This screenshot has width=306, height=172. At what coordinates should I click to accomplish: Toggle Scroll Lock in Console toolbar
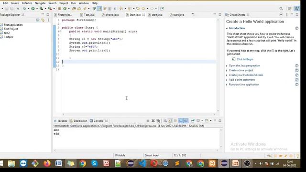(x=170, y=121)
